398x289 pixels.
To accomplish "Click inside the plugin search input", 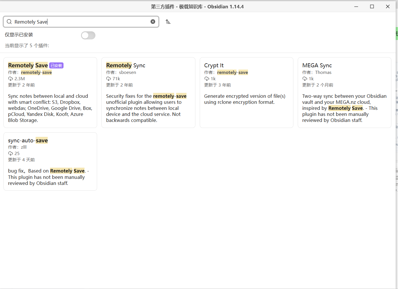I will (x=81, y=22).
